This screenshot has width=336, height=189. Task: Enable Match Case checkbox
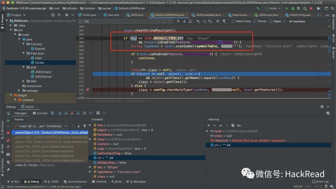(233, 21)
